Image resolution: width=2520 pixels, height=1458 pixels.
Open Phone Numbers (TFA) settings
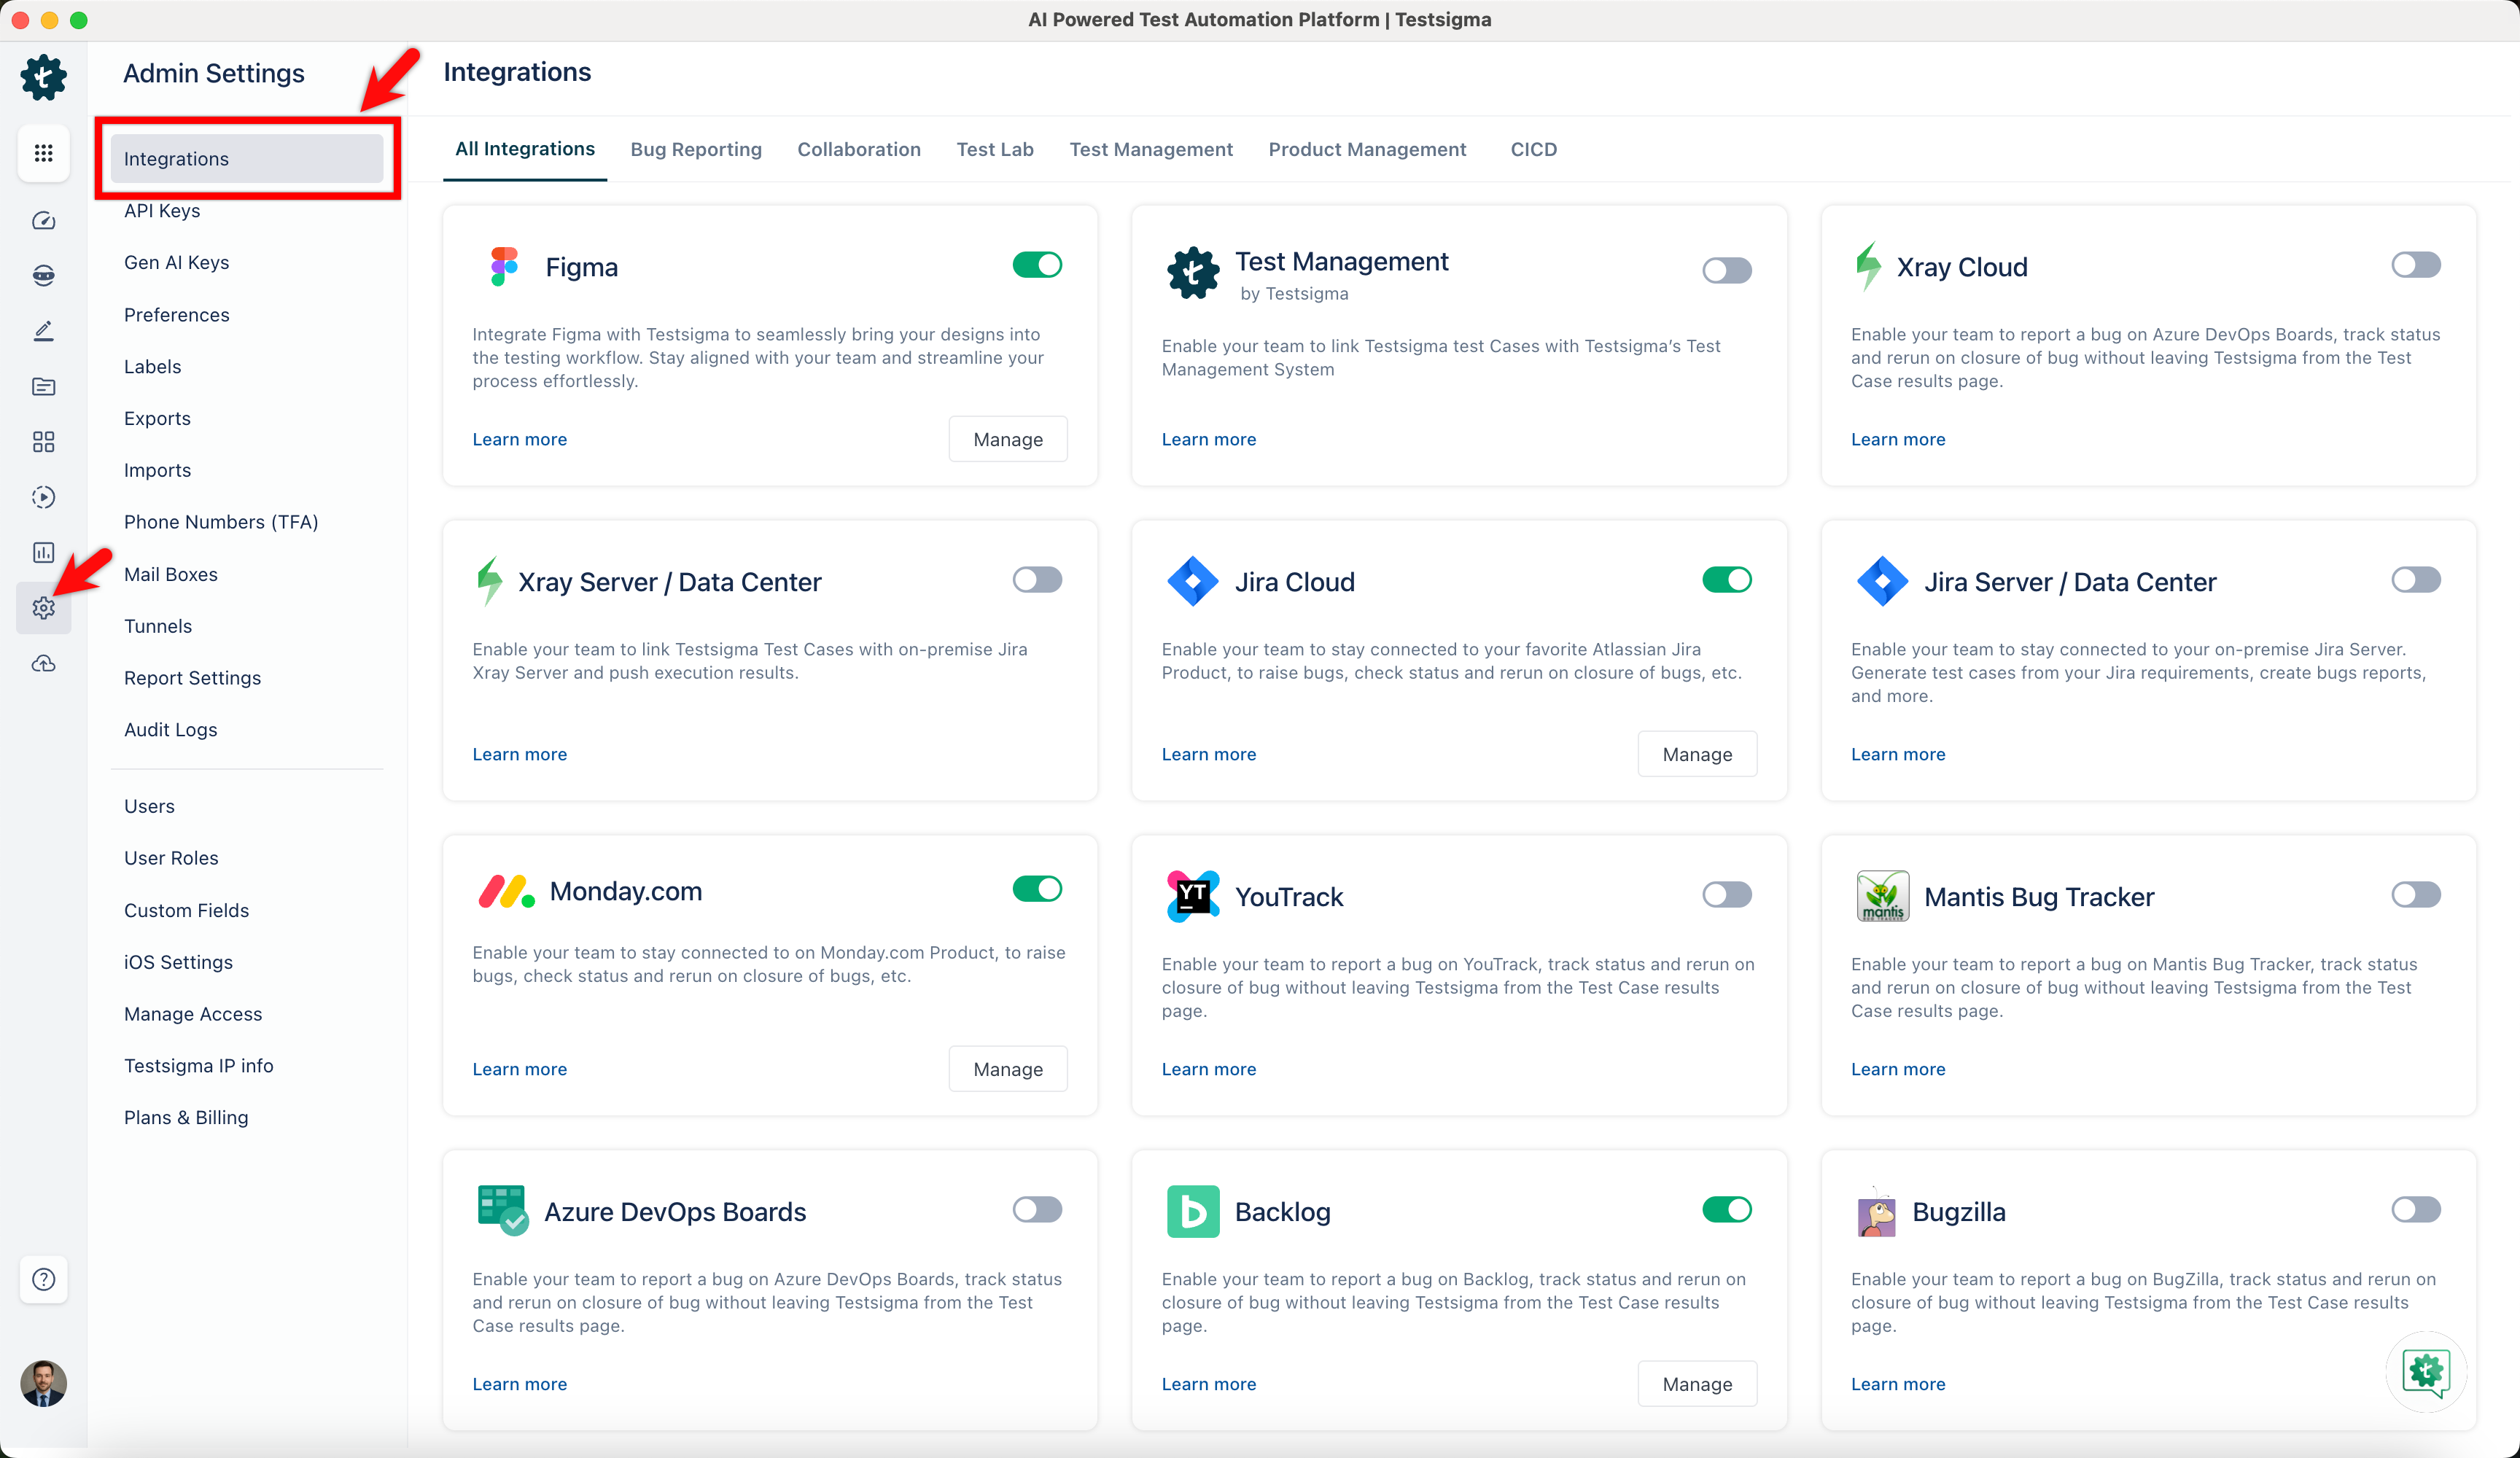pos(220,522)
